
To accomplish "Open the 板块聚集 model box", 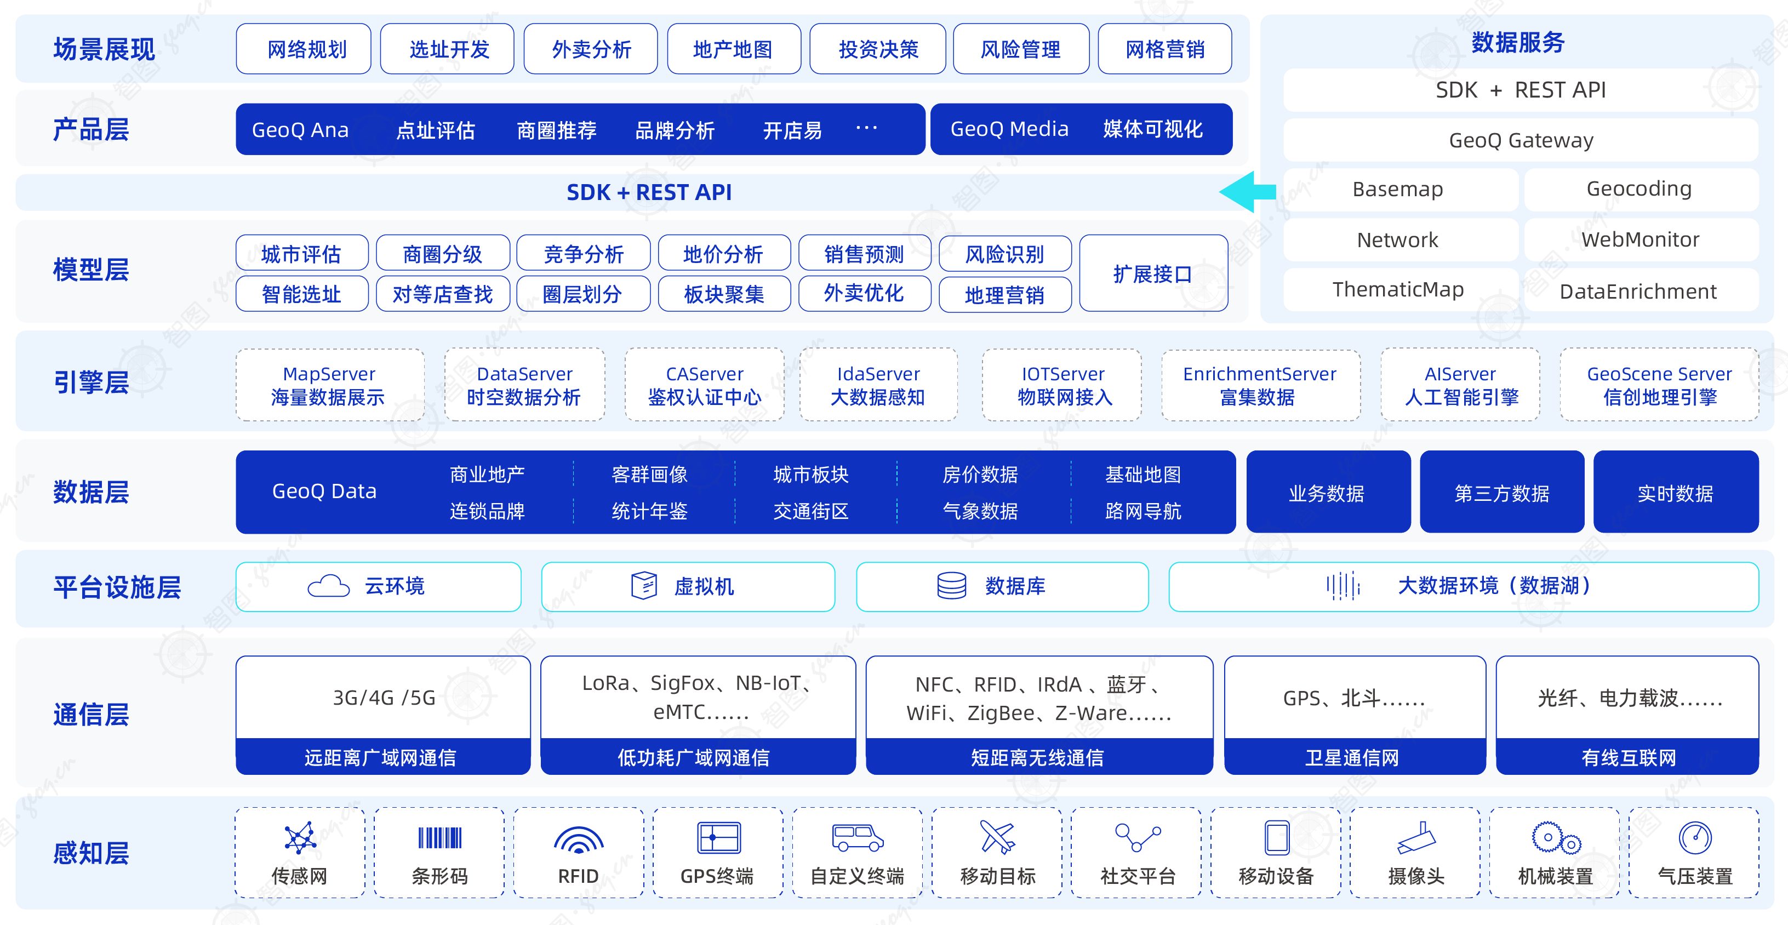I will [x=724, y=294].
